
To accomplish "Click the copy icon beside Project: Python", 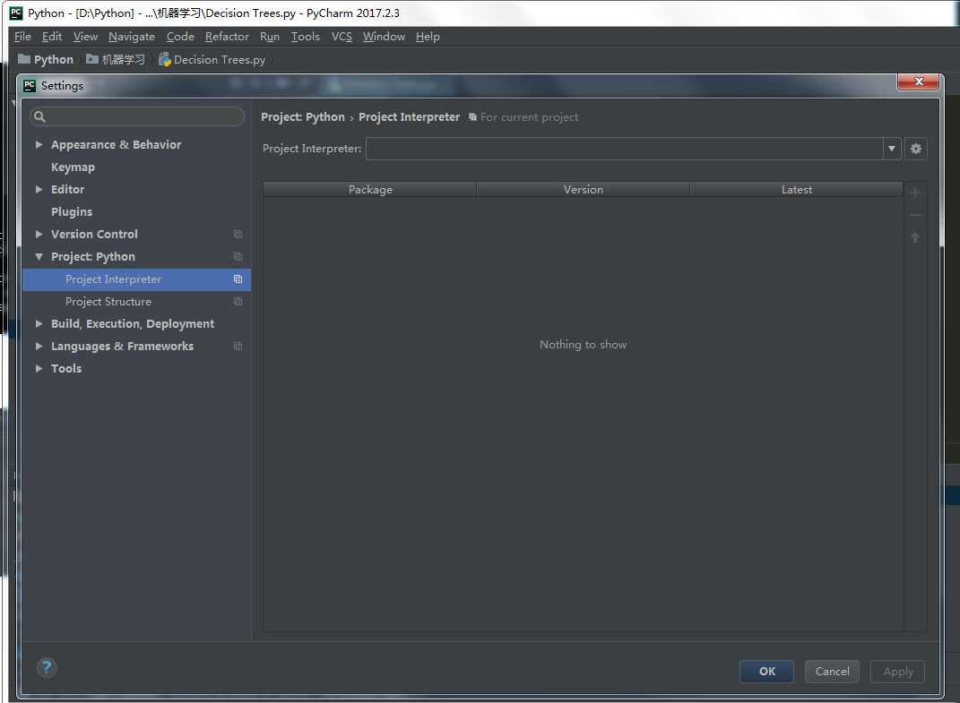I will coord(238,256).
